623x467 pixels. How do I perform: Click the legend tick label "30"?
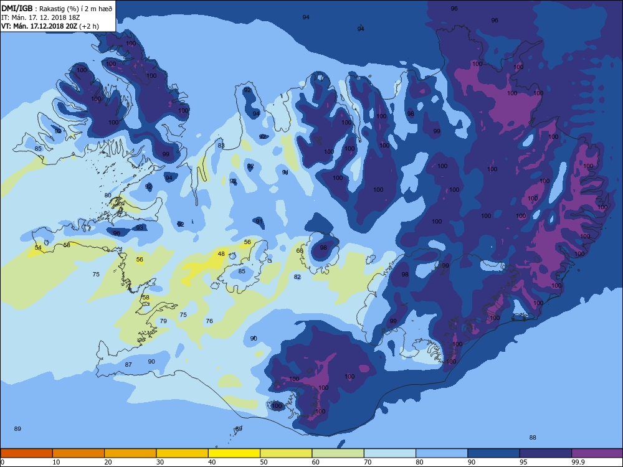[160, 462]
